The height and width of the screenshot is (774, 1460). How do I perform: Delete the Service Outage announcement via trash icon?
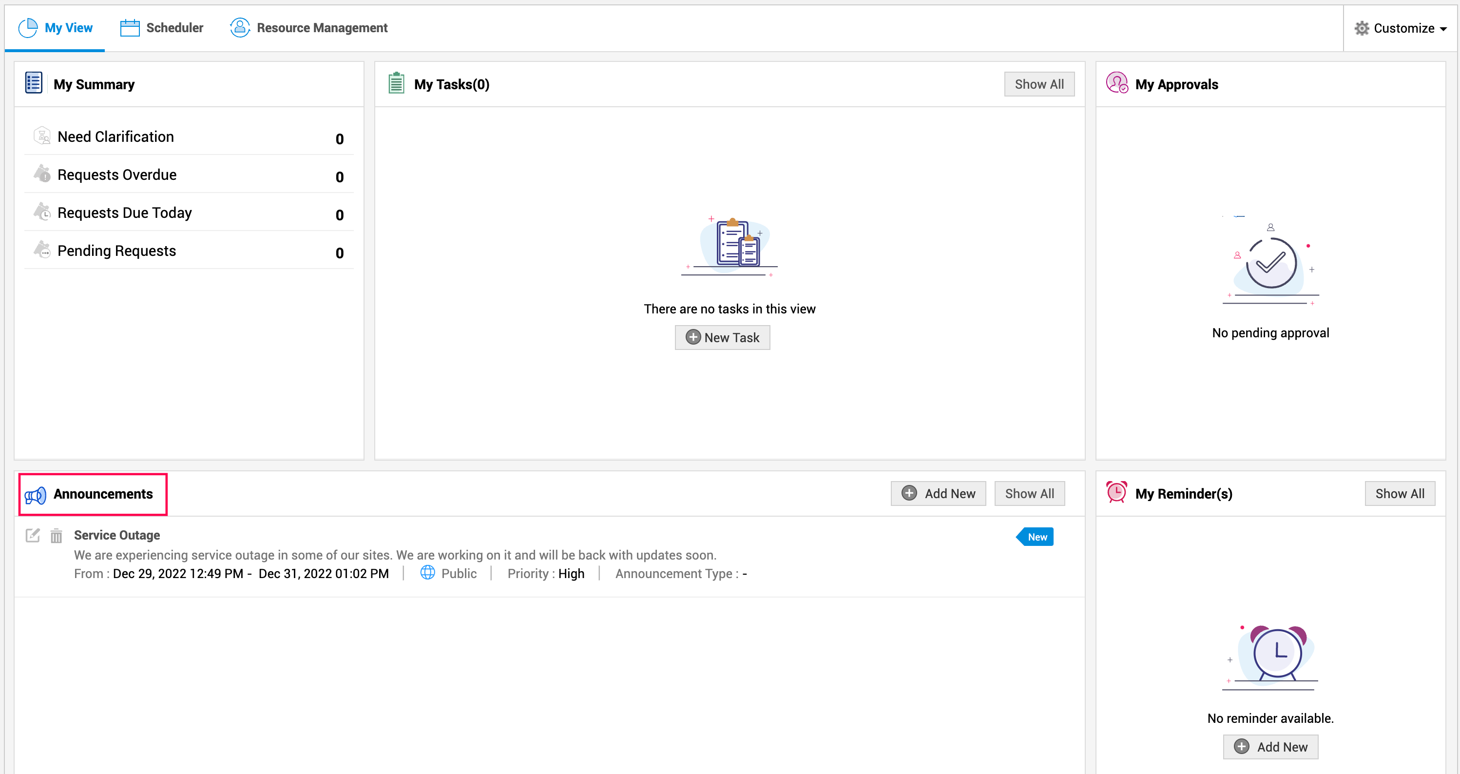click(56, 535)
